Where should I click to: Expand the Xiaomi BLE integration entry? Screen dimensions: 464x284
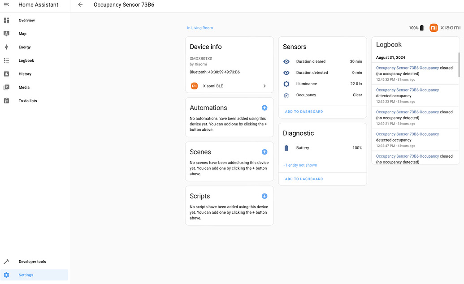pos(229,86)
